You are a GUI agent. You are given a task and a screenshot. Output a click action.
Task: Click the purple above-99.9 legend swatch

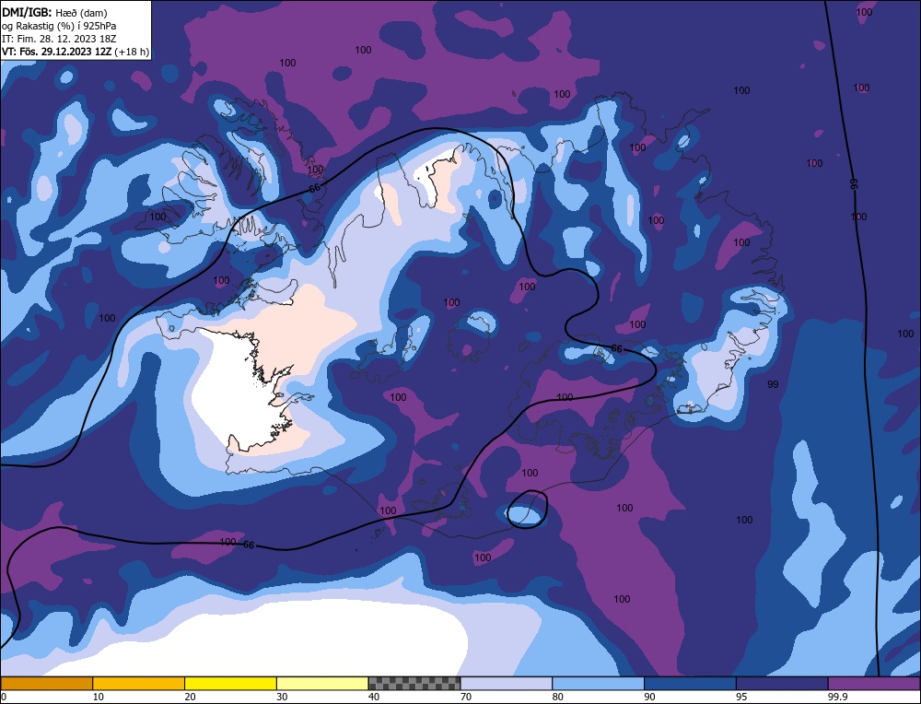coord(874,684)
